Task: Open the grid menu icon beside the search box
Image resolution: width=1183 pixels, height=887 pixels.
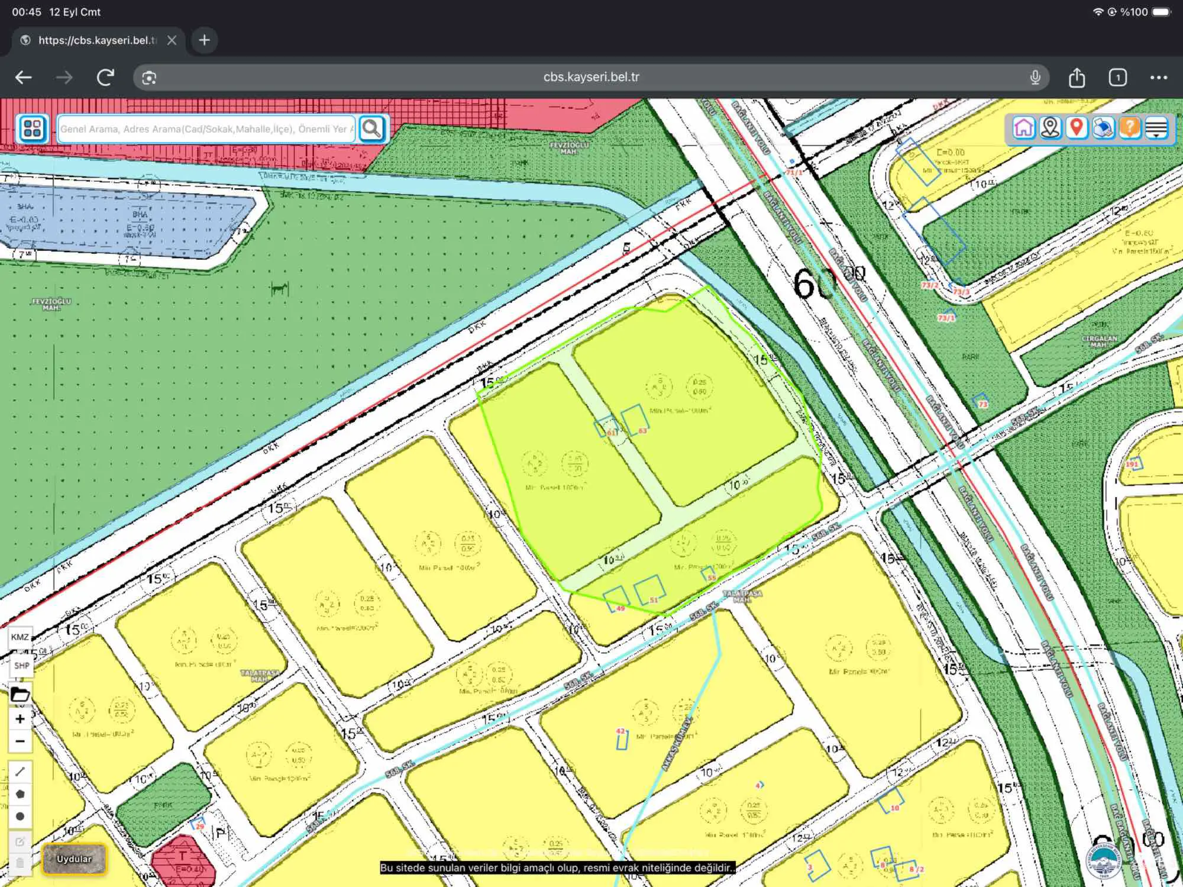Action: click(x=33, y=128)
